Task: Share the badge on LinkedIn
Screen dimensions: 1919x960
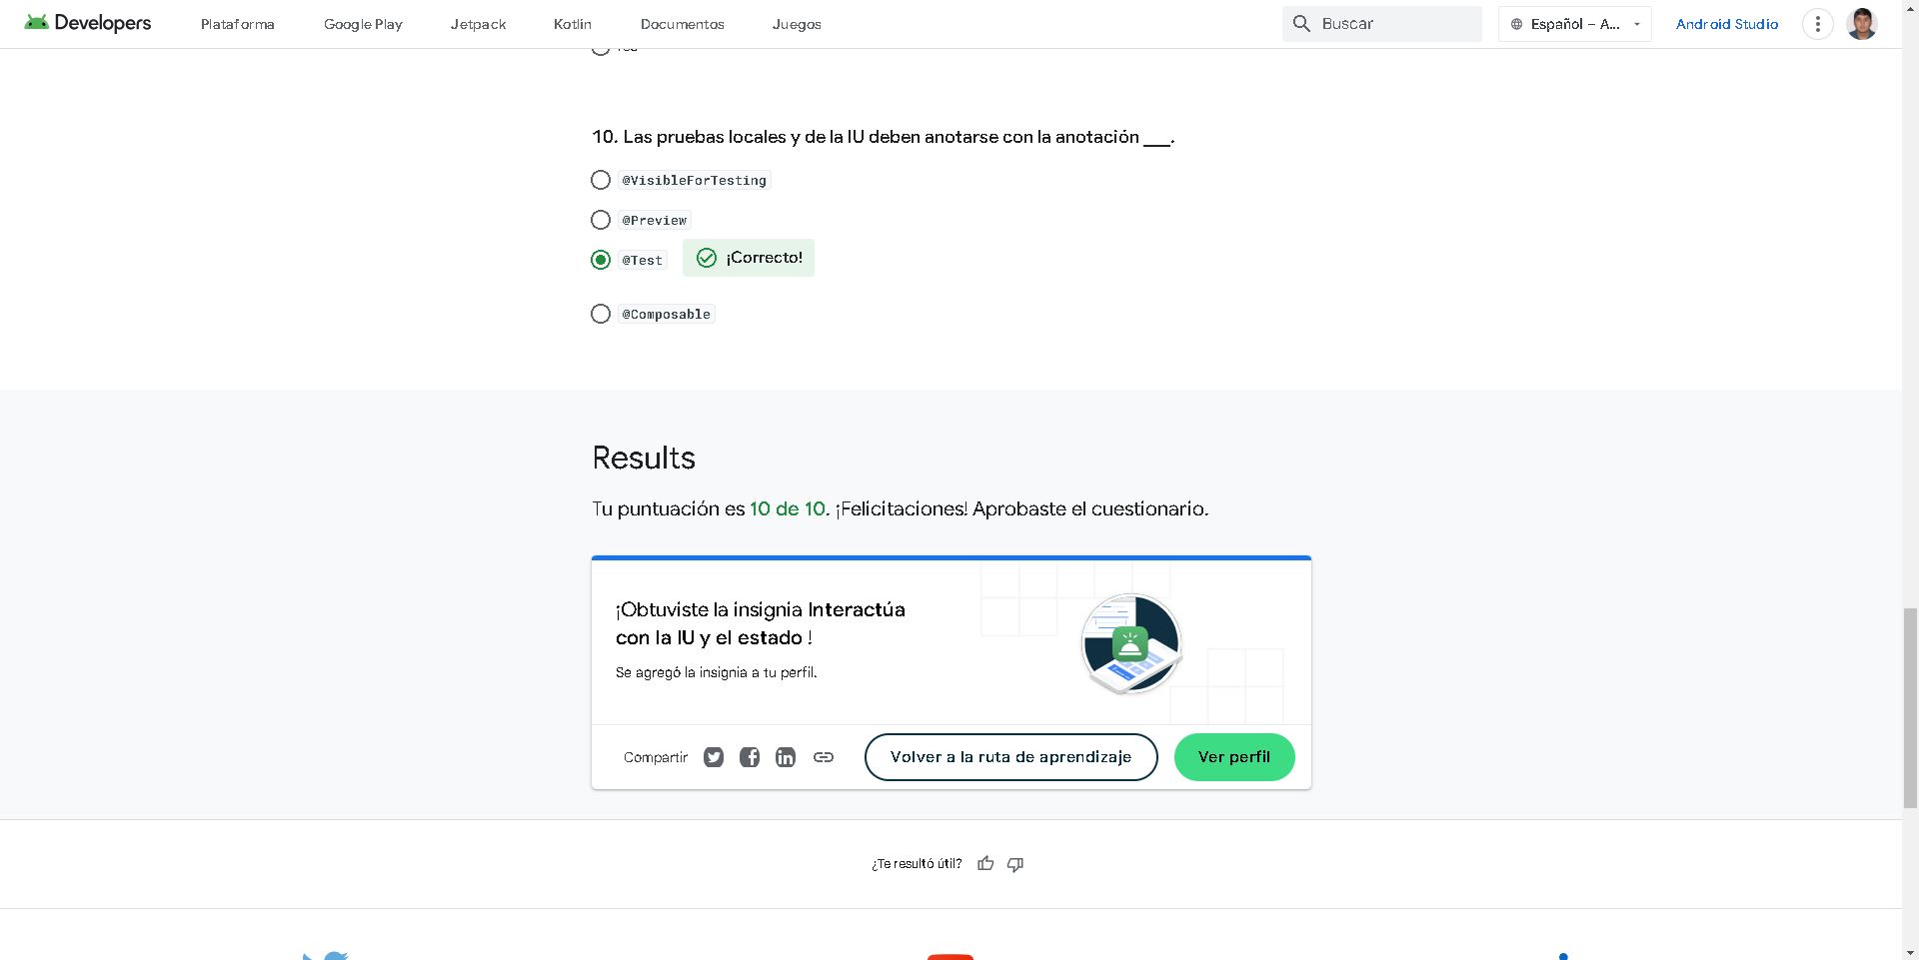Action: pos(785,757)
